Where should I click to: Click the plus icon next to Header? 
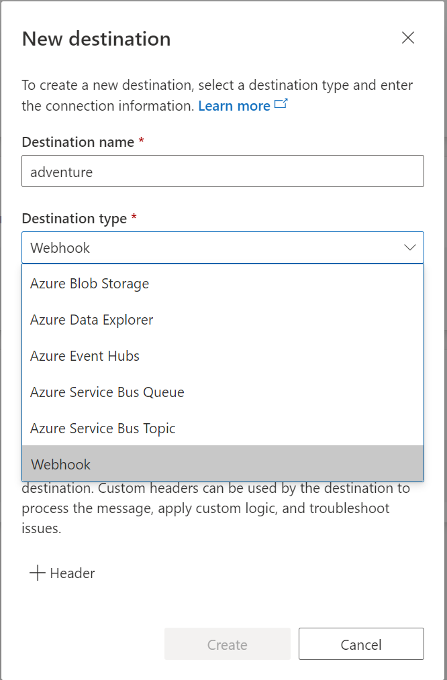coord(38,573)
